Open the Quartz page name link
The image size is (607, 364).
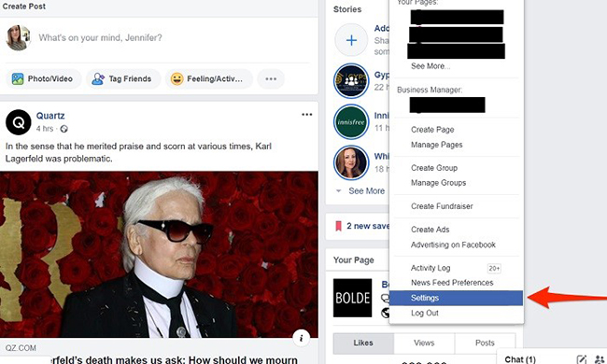50,116
